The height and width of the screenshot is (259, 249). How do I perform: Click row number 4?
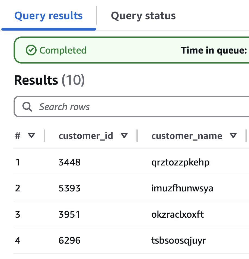[18, 240]
